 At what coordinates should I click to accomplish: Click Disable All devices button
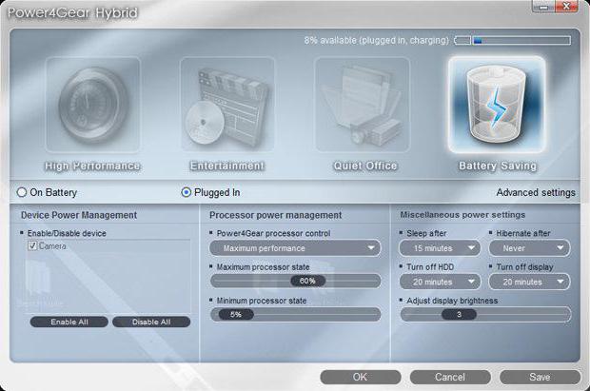(x=151, y=322)
